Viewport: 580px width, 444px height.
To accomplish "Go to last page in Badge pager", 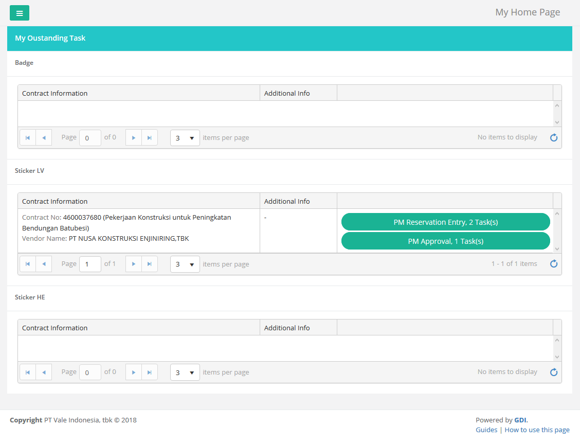I will click(150, 138).
